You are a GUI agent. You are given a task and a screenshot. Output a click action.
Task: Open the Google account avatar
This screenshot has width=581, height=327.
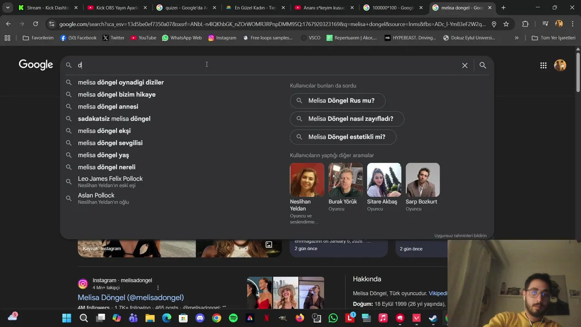click(x=560, y=65)
